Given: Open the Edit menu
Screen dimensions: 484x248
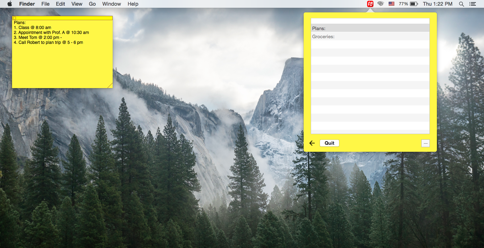Looking at the screenshot, I should click(x=61, y=4).
